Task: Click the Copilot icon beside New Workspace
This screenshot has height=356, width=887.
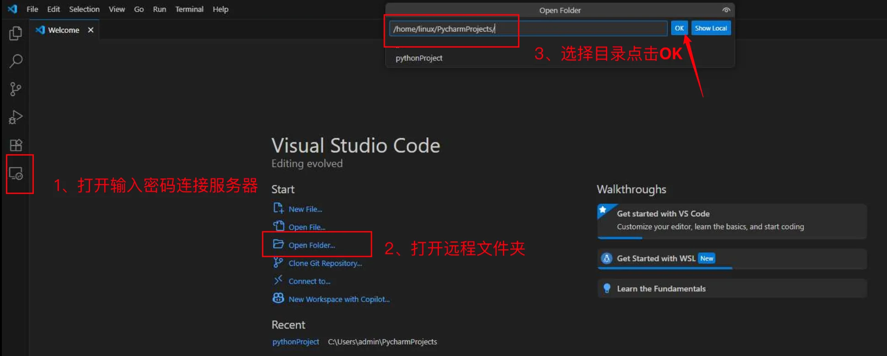Action: [x=278, y=298]
